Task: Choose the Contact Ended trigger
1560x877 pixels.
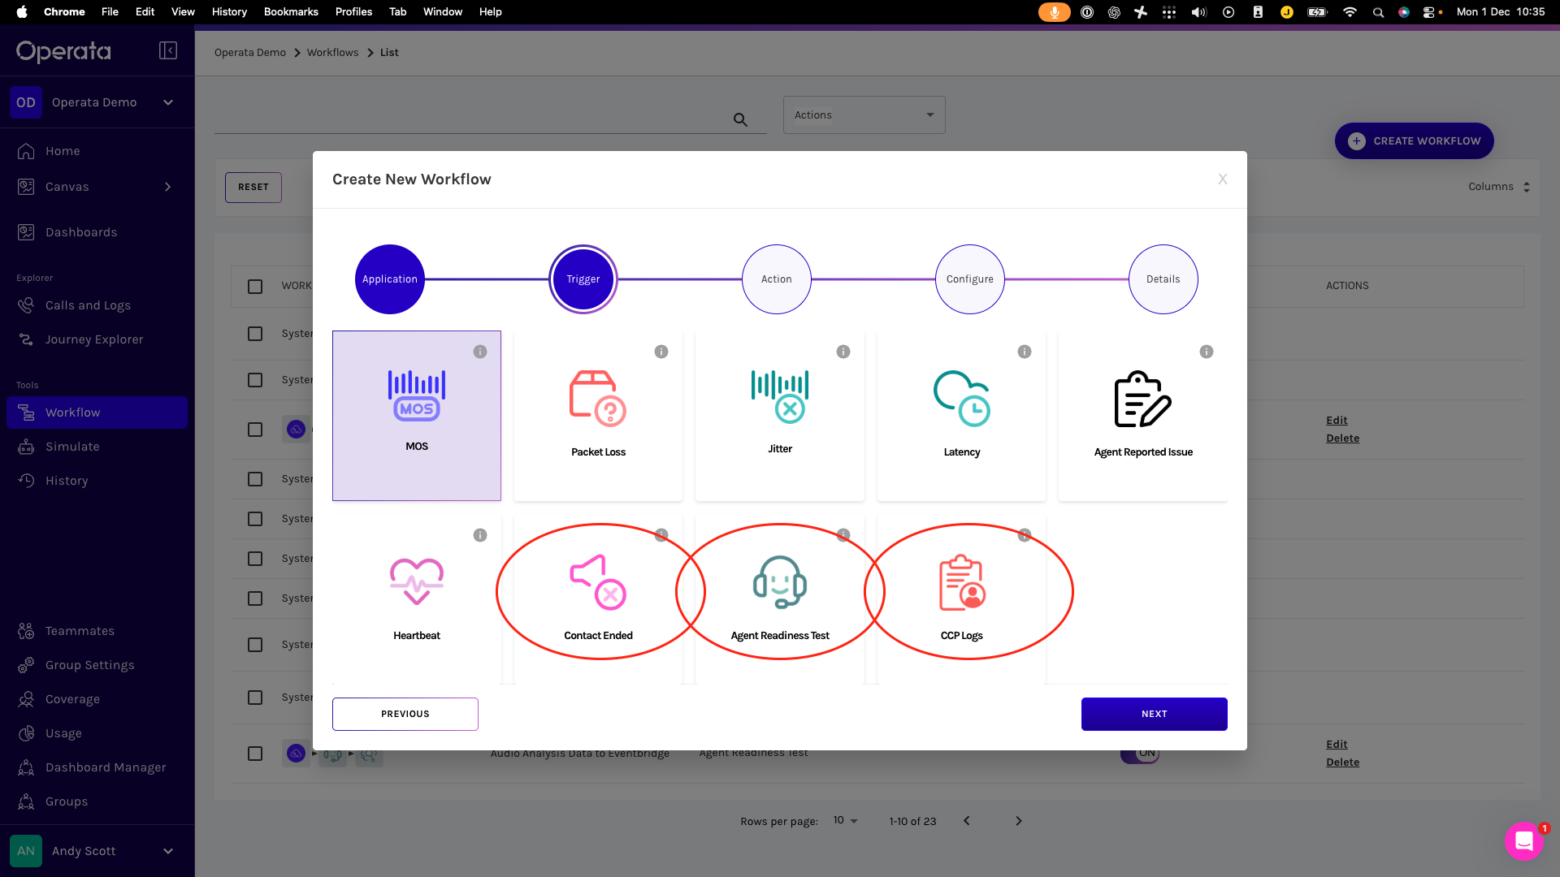Action: [598, 598]
